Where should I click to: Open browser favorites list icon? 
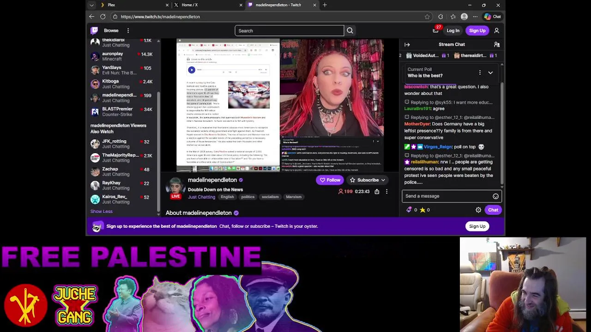tap(453, 17)
